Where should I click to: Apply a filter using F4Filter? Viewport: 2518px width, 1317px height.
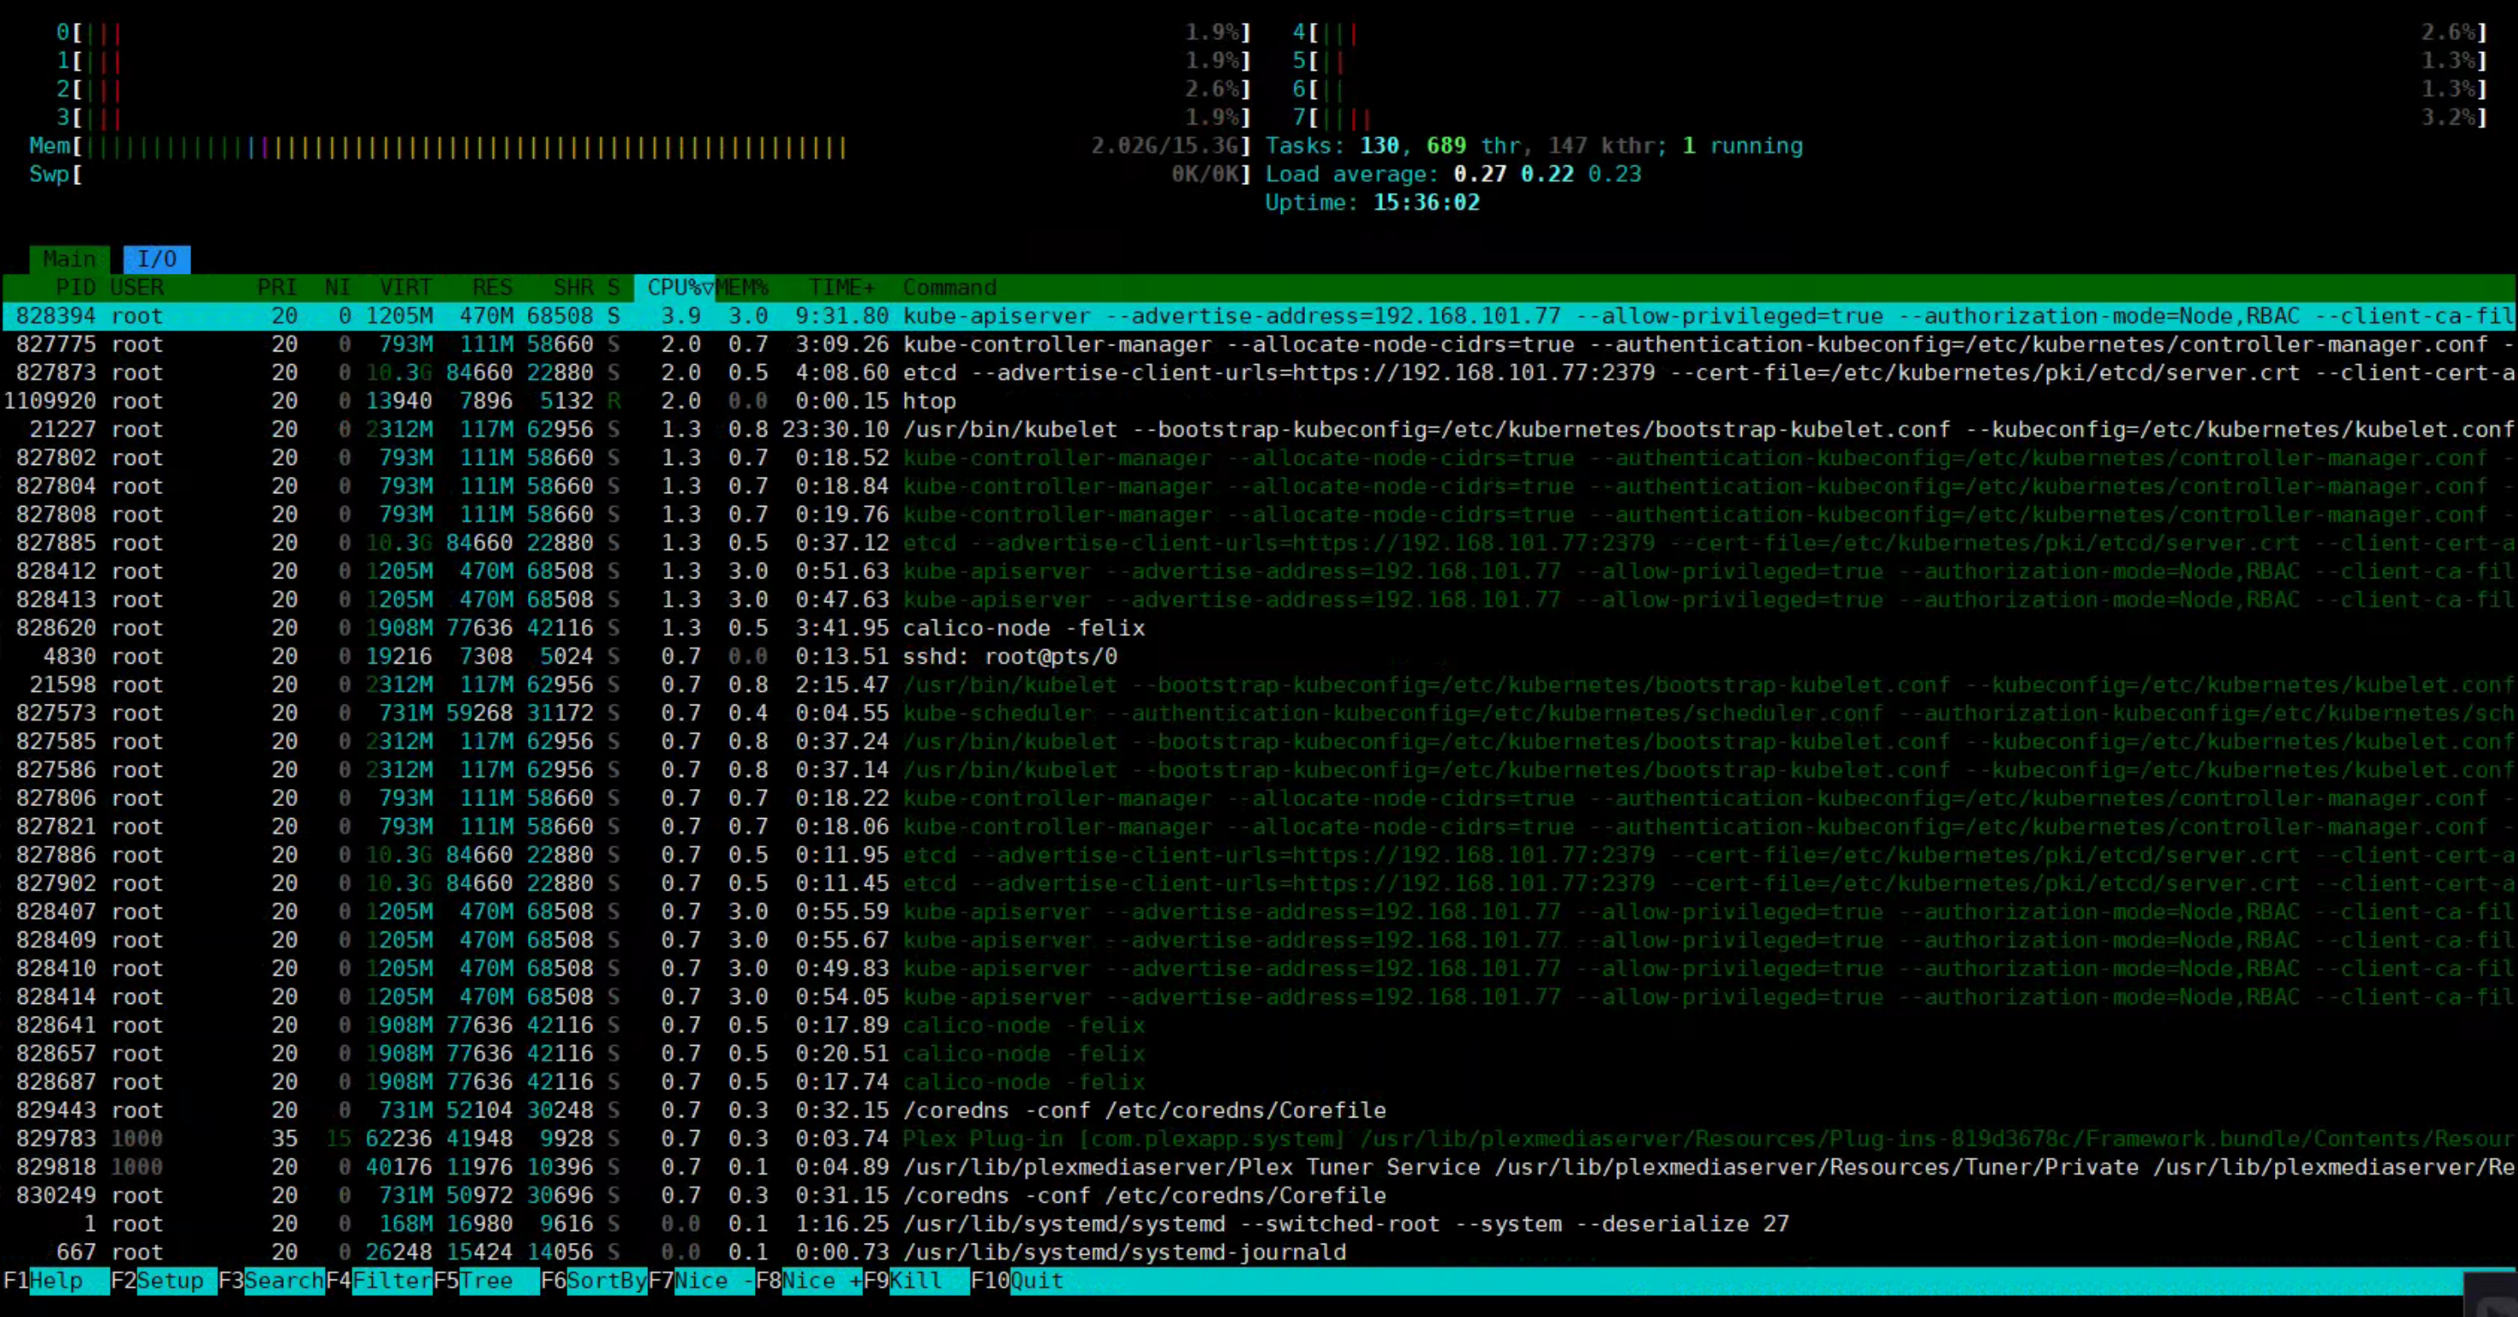(381, 1281)
